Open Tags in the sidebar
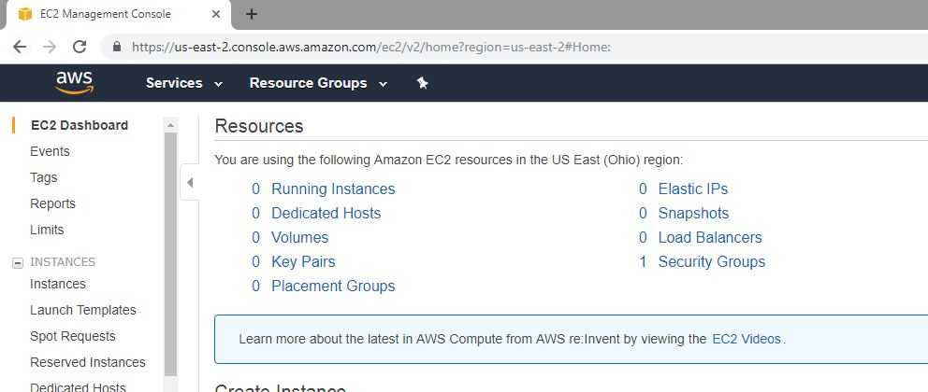 pyautogui.click(x=44, y=177)
